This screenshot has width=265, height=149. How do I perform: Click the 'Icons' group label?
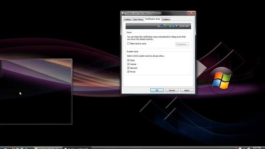point(129,32)
